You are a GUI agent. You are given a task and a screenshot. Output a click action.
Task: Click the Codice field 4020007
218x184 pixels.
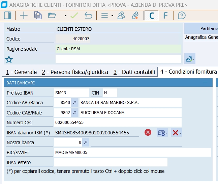click(x=73, y=38)
